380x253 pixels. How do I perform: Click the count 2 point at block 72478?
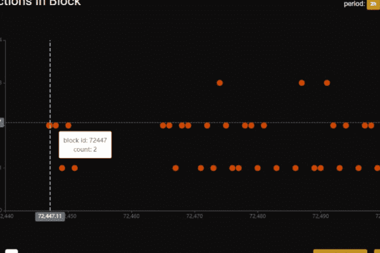point(244,125)
